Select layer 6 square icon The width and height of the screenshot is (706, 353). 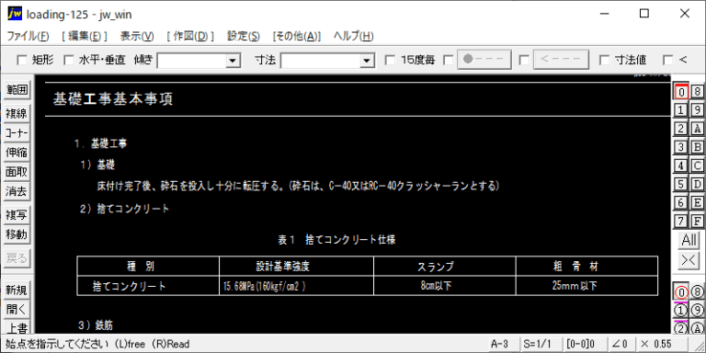point(681,202)
